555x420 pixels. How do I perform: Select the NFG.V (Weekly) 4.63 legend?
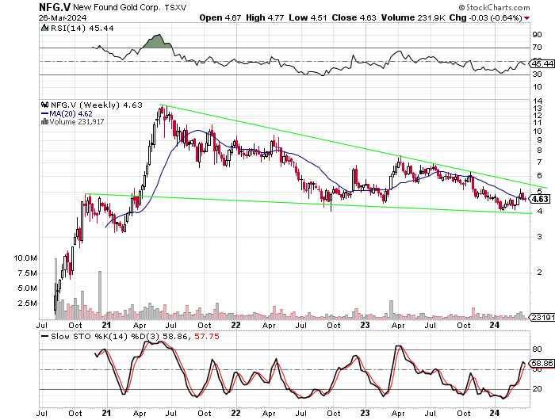[96, 105]
